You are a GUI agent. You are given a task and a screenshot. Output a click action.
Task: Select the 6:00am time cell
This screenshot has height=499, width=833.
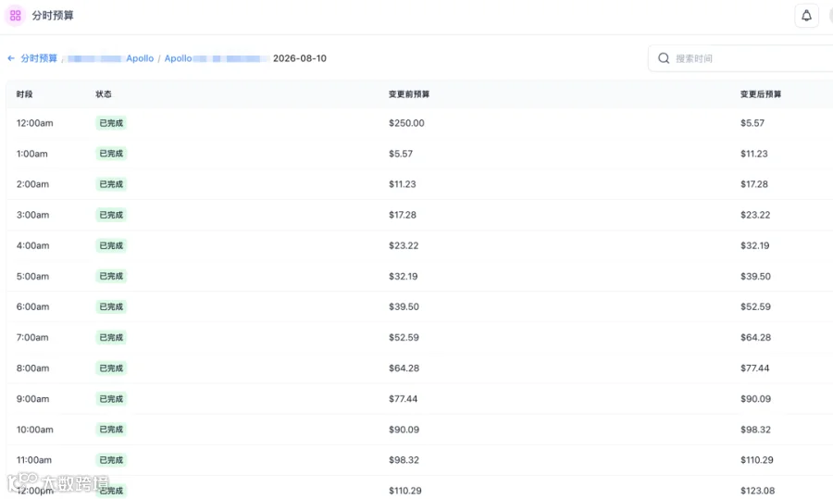32,306
